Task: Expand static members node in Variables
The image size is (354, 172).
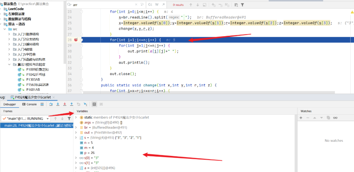Action: (x=76, y=118)
